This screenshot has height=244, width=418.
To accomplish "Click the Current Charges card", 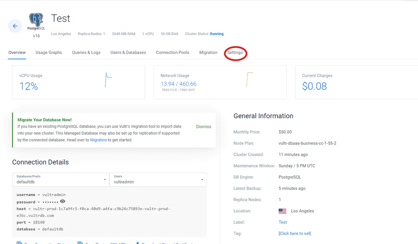I will click(x=357, y=82).
